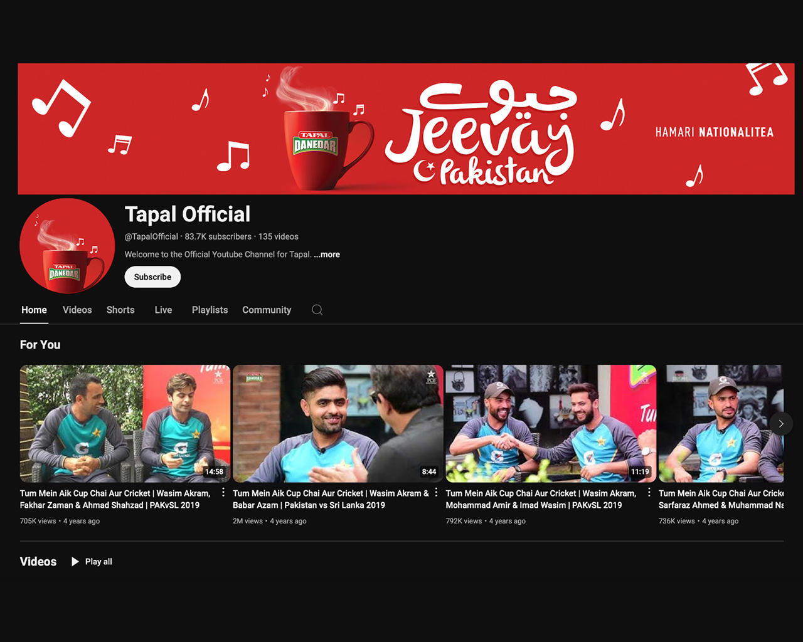Click the Tapal Danedar channel avatar
803x642 pixels.
tap(67, 246)
